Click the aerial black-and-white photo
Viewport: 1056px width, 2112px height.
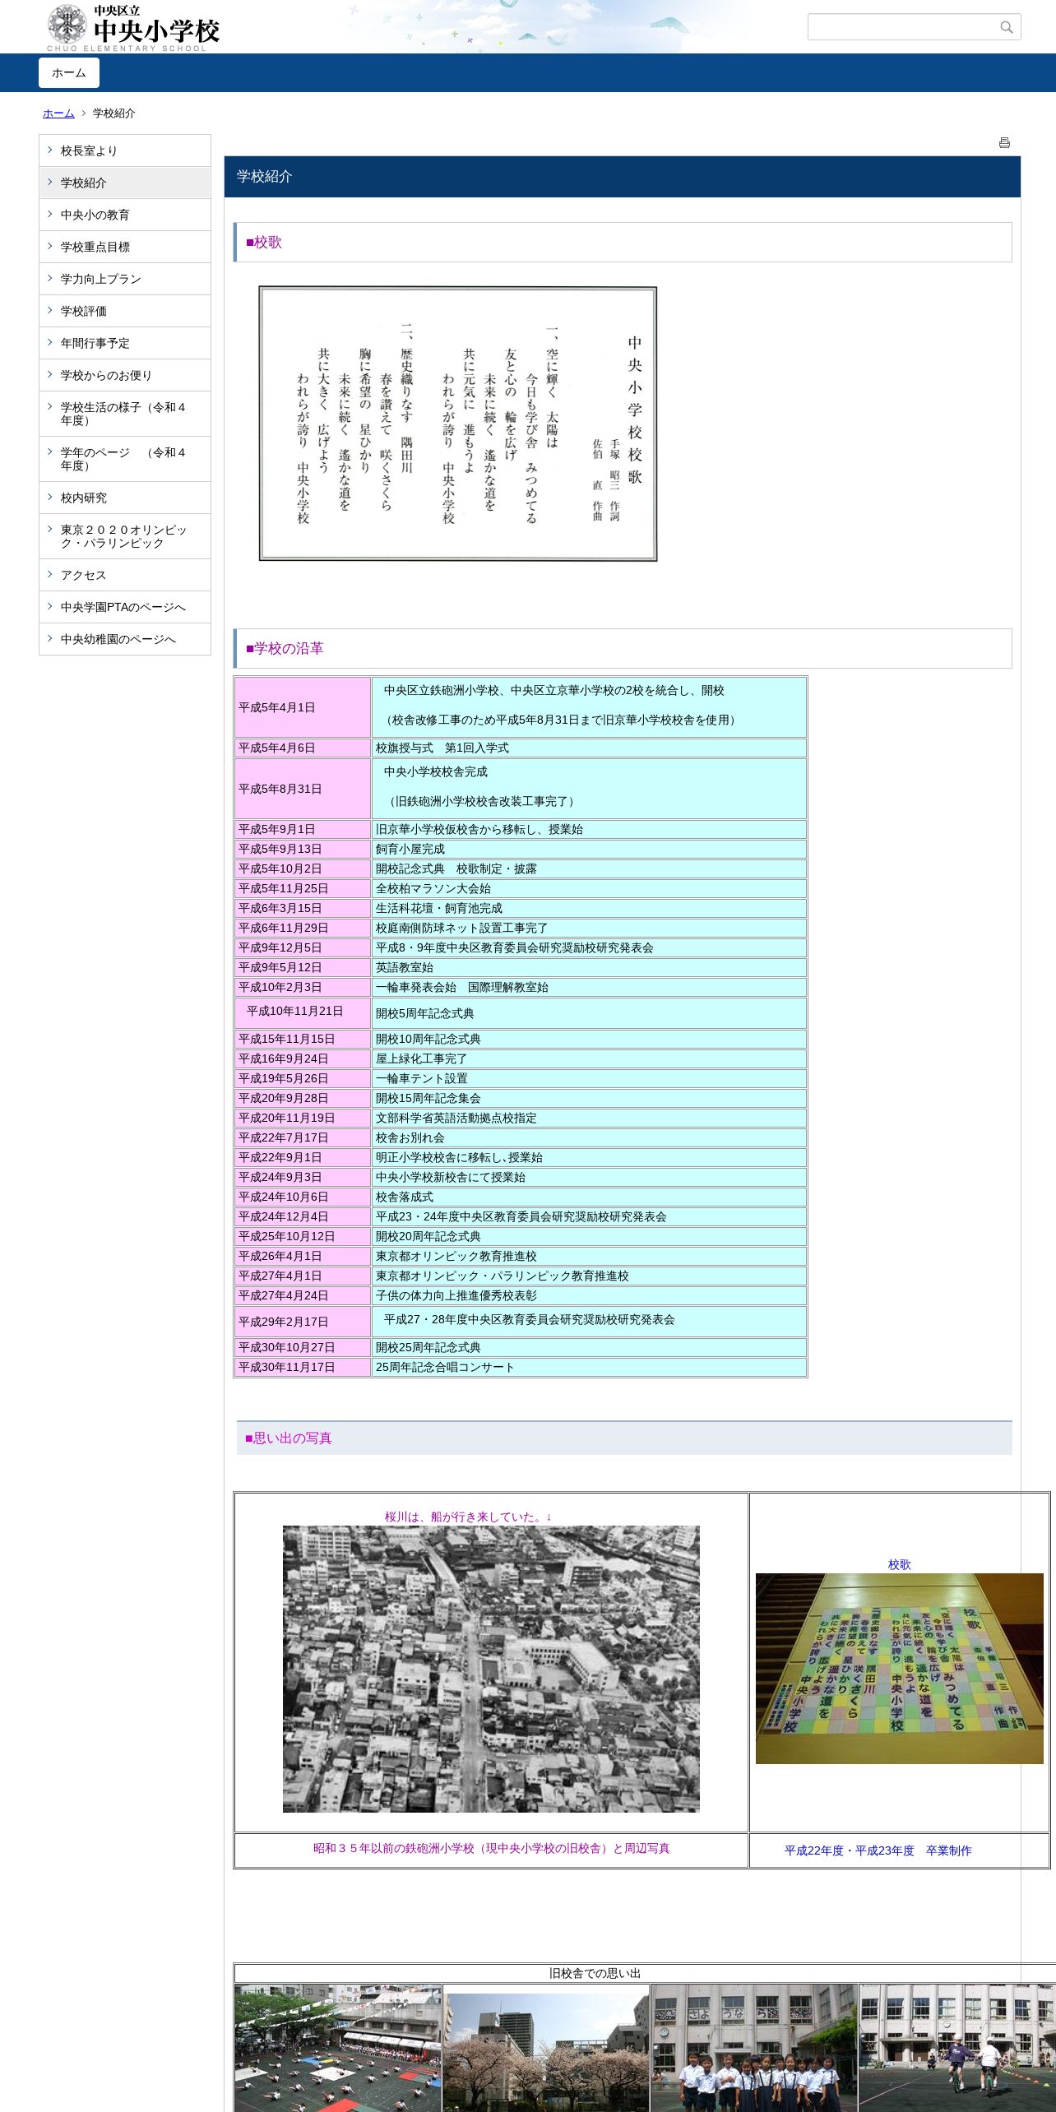coord(491,1669)
